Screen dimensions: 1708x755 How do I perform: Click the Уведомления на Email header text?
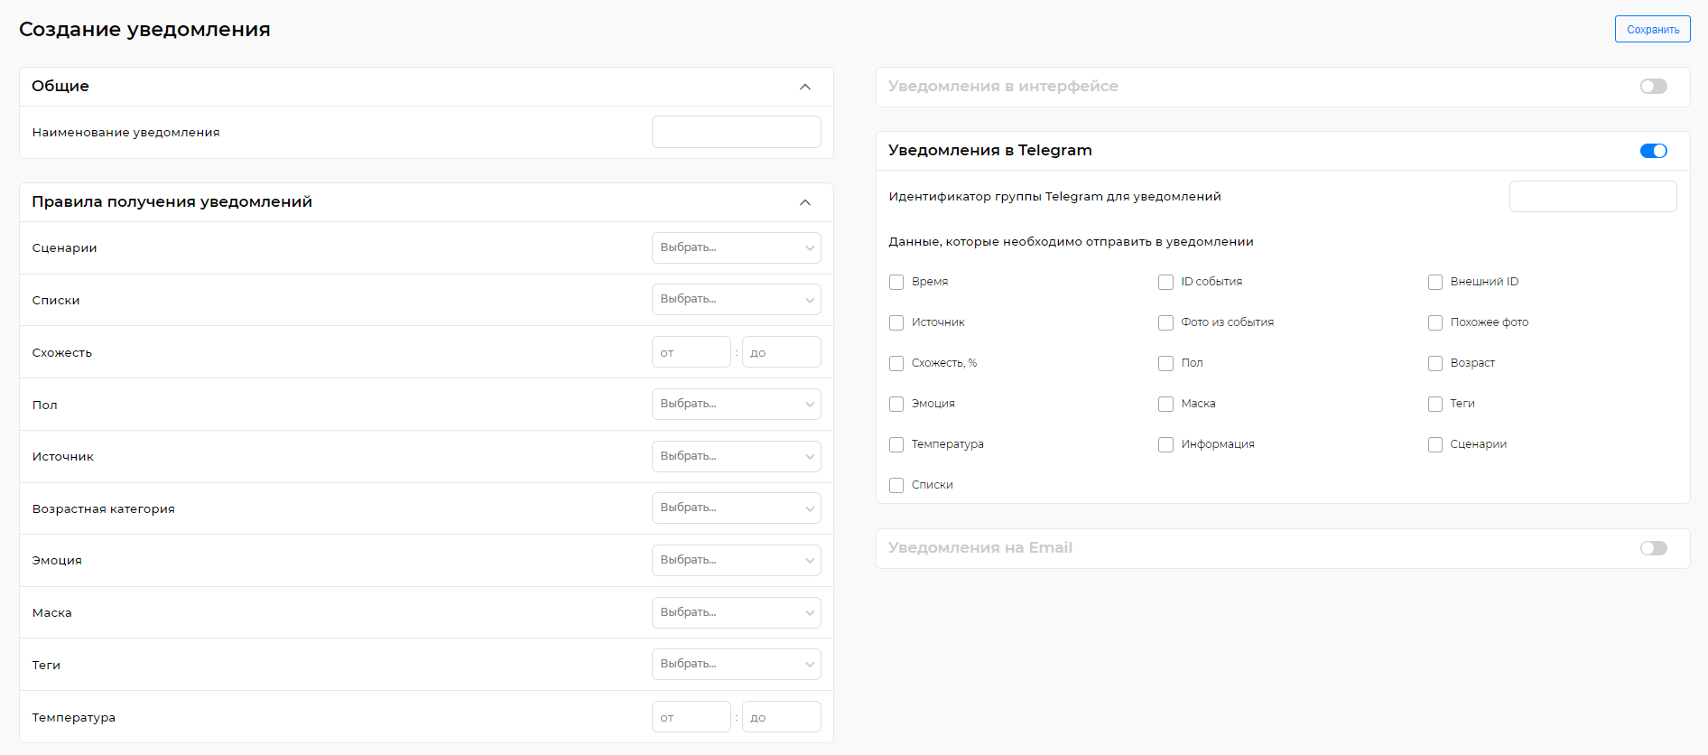(x=980, y=547)
